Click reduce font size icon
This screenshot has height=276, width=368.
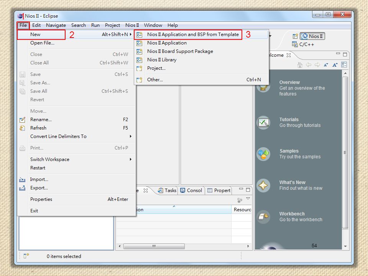pyautogui.click(x=326, y=65)
